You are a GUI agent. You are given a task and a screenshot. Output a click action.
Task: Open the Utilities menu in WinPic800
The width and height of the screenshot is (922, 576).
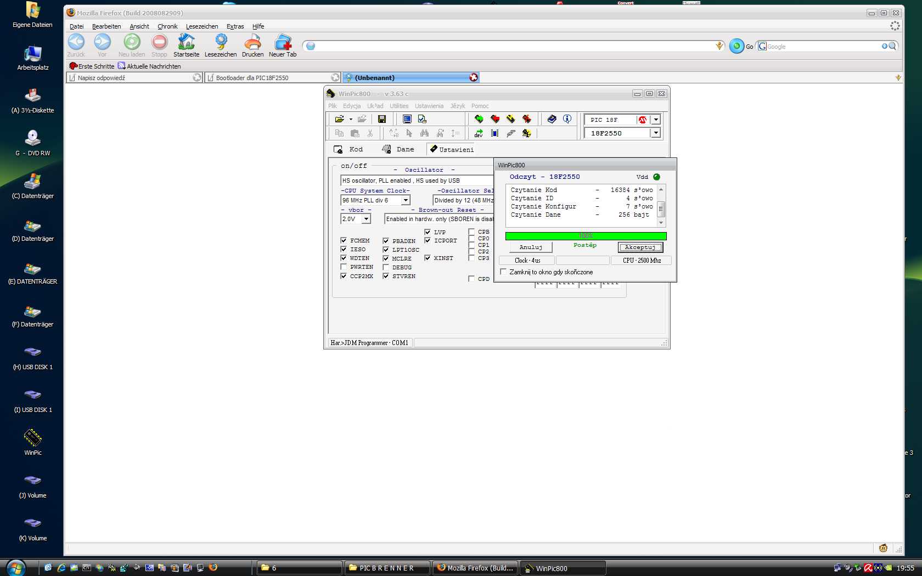[399, 106]
